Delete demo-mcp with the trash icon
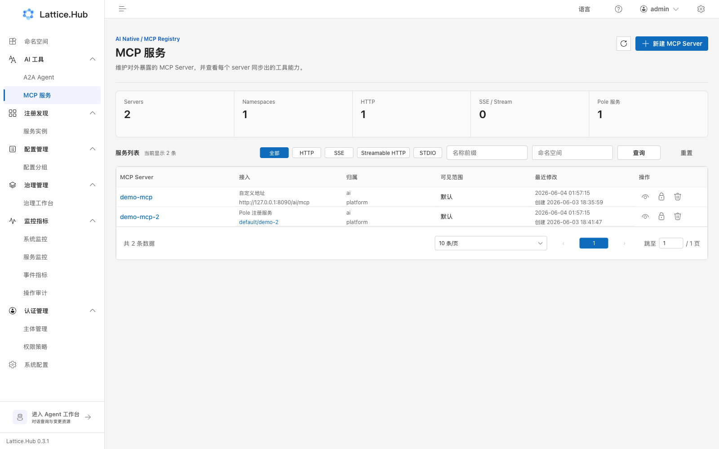This screenshot has width=719, height=449. point(678,197)
